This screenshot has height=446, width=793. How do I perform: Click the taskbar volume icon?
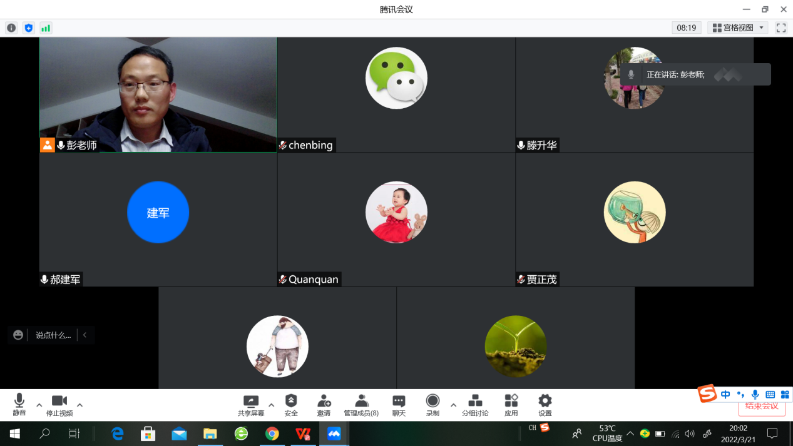click(690, 433)
